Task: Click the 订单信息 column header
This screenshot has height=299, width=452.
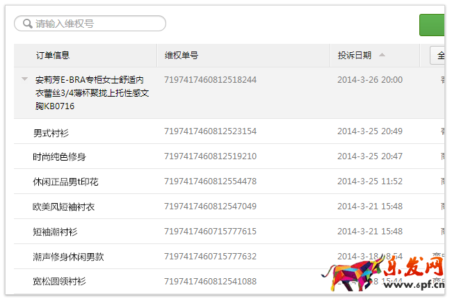Action: (53, 56)
